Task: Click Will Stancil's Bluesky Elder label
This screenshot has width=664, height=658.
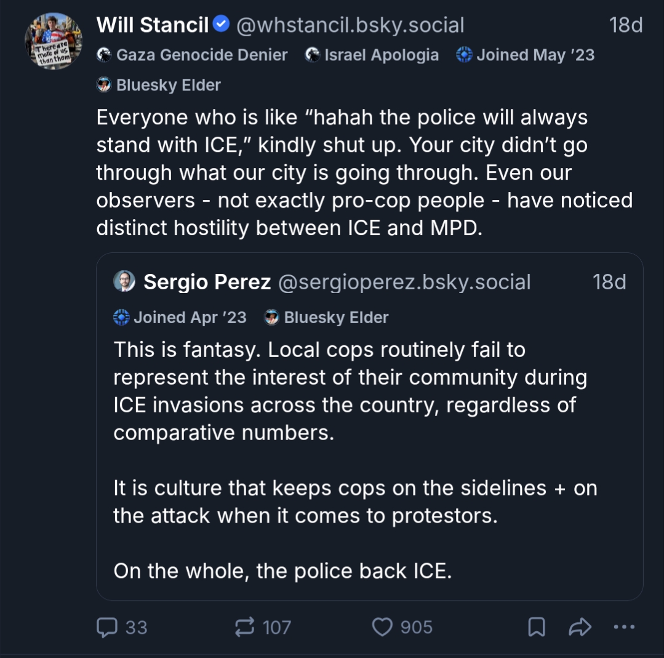Action: 159,85
